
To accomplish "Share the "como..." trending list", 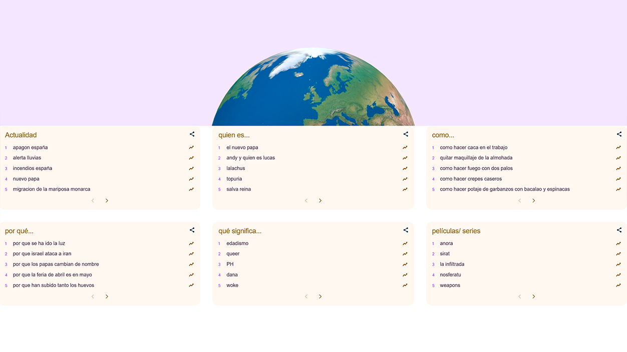I will (x=619, y=134).
